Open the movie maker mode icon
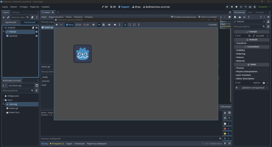272x147 pixels. pyautogui.click(x=255, y=7)
